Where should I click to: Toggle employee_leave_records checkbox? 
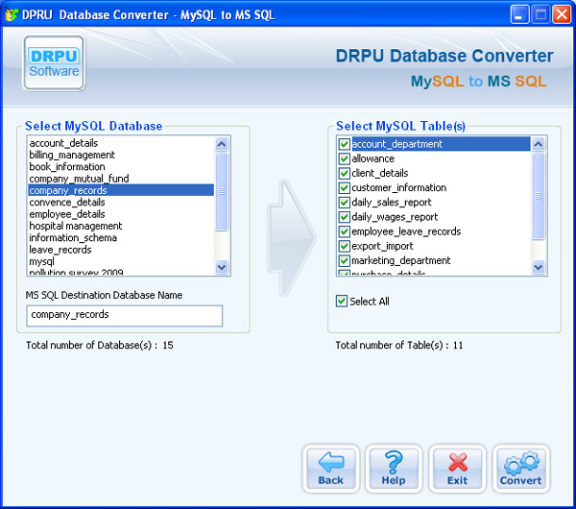click(345, 231)
